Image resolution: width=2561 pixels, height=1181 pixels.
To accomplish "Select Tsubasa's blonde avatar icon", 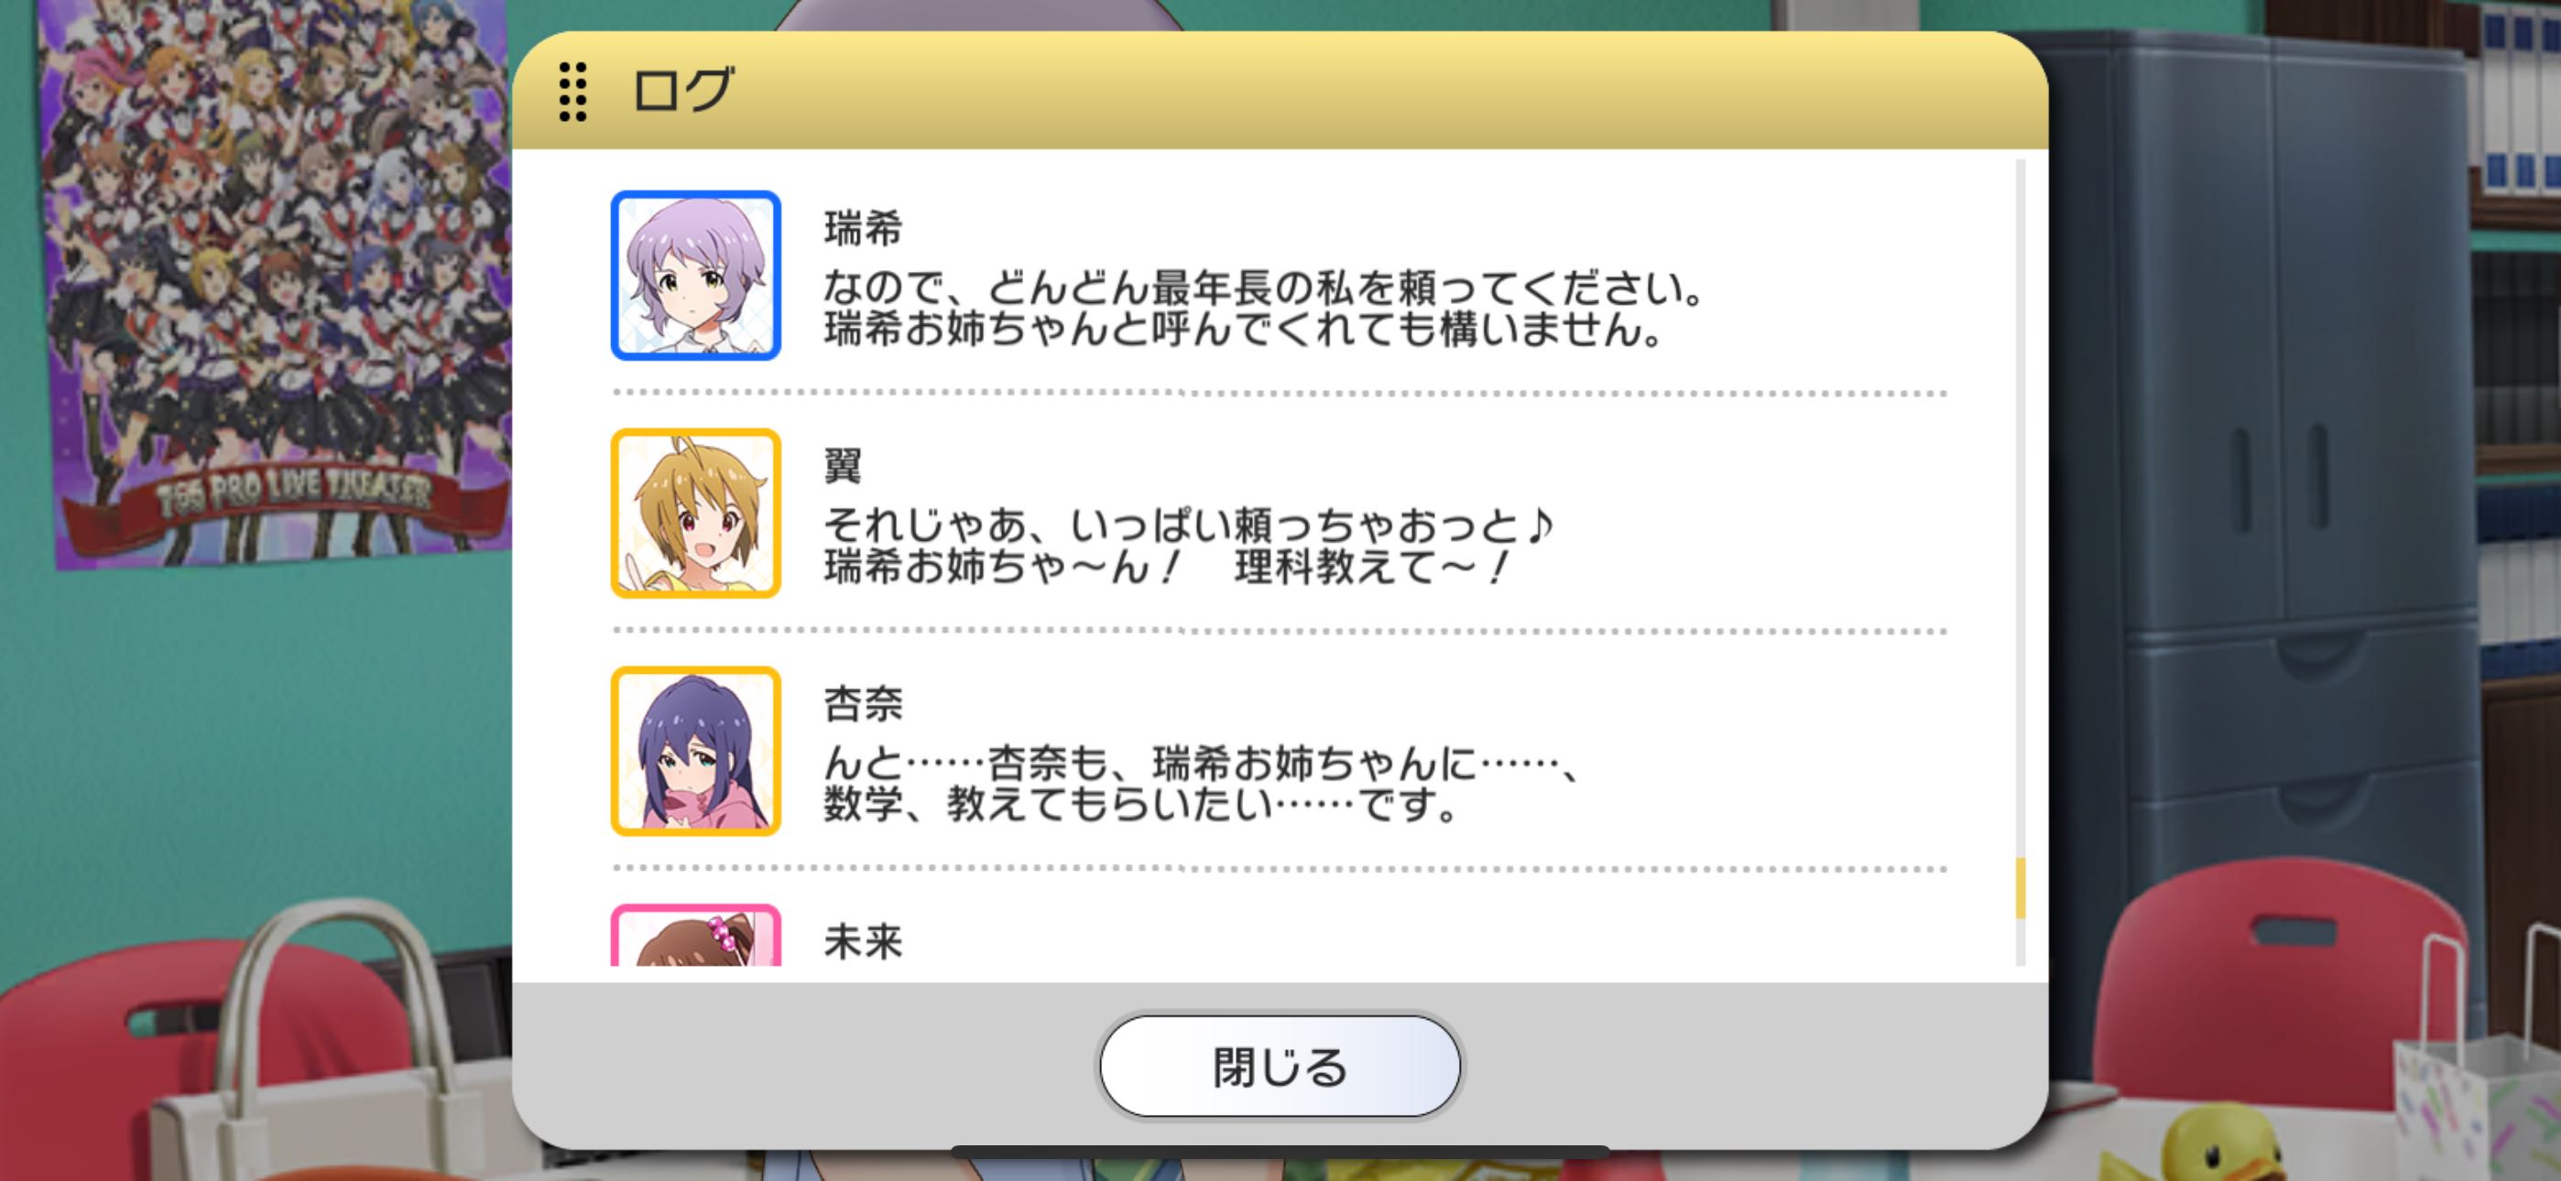I will click(696, 513).
